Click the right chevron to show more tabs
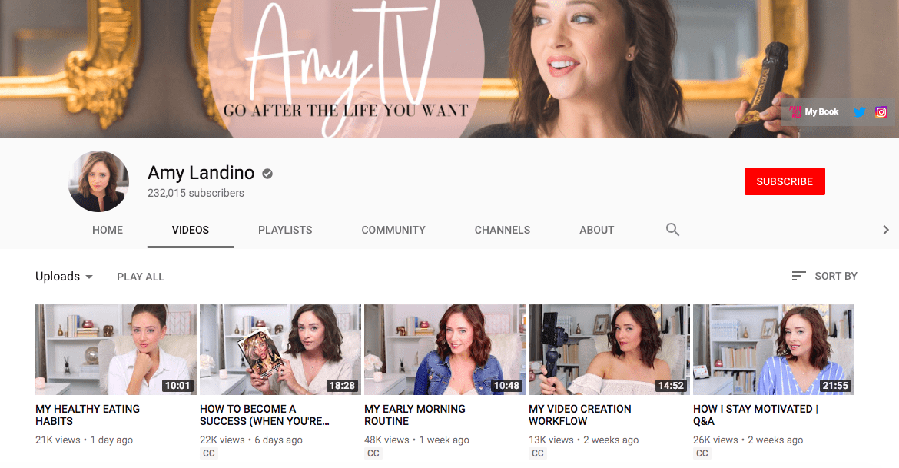The width and height of the screenshot is (899, 468). (886, 230)
